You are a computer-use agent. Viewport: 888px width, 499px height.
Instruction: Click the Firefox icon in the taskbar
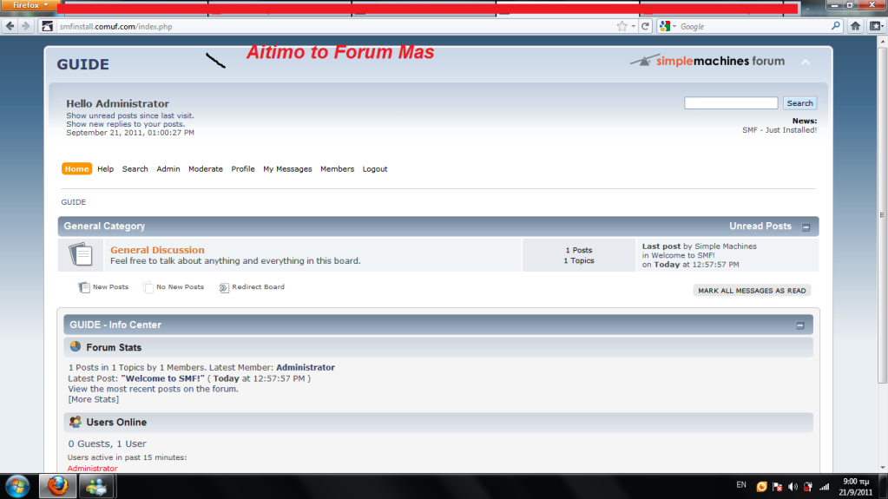tap(57, 485)
